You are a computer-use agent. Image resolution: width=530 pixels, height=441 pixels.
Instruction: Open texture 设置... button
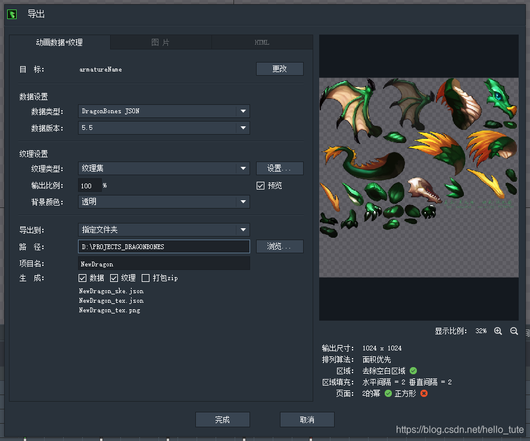(x=279, y=169)
